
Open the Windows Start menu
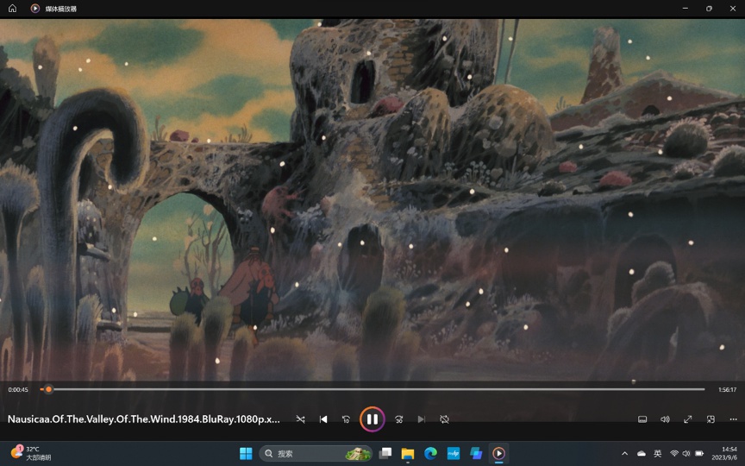coord(246,454)
